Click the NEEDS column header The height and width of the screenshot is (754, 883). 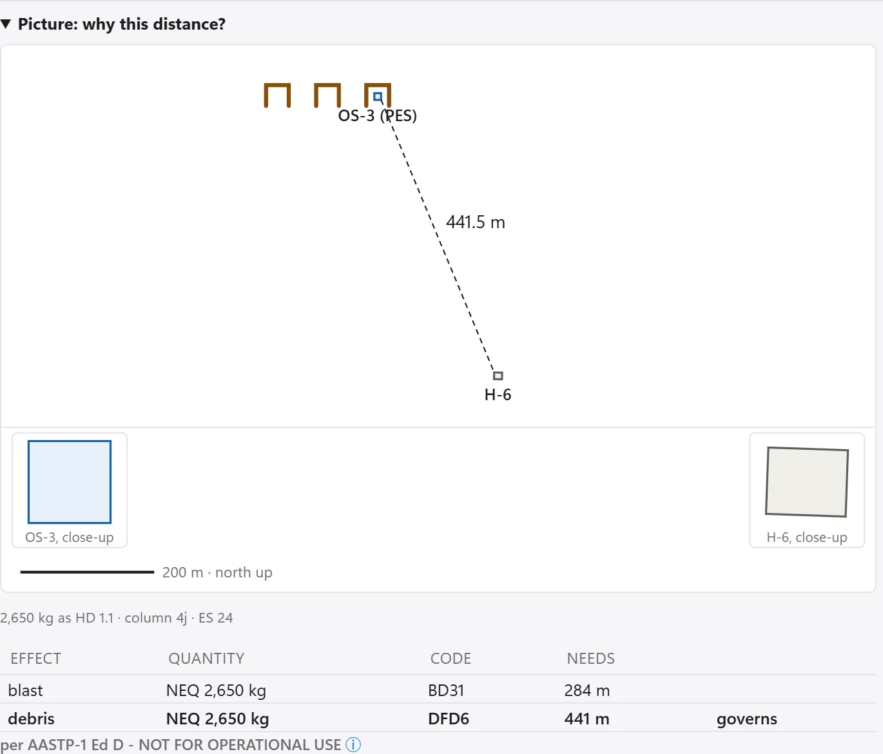pos(591,658)
